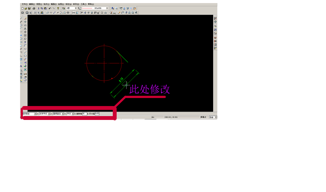Expand the BYLAYER linetype dropdown
326x192 pixels.
pos(107,8)
